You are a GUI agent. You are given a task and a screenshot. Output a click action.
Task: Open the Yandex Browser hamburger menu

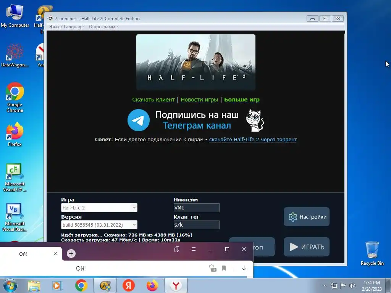(x=194, y=249)
